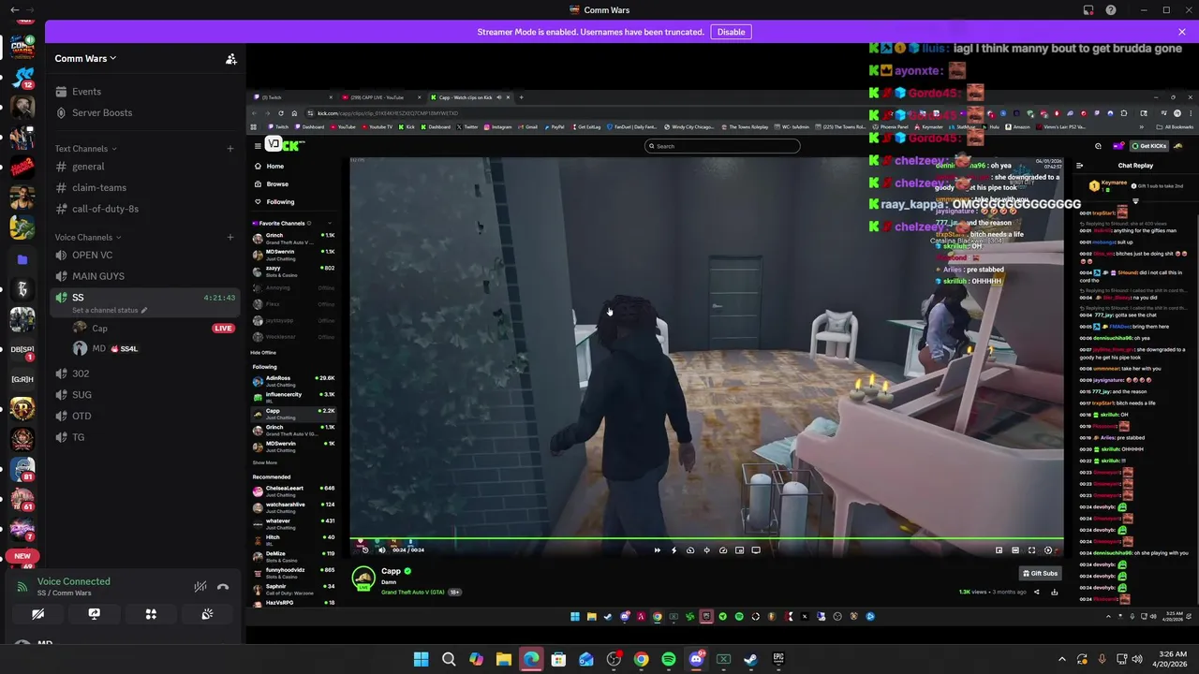Join the SUG voice channel
The width and height of the screenshot is (1199, 674).
pos(81,395)
